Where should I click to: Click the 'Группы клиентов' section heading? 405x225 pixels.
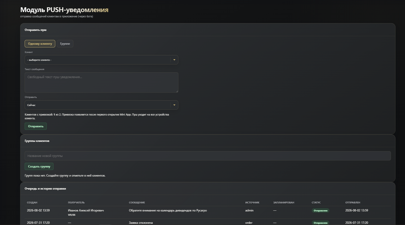coord(37,141)
